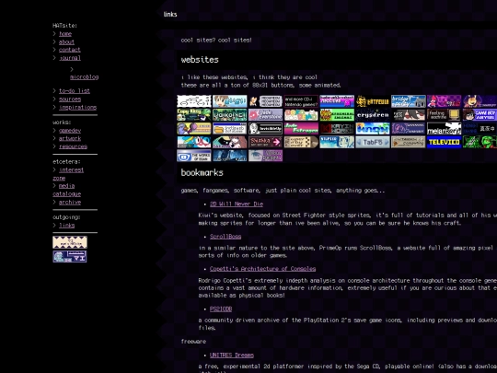The width and height of the screenshot is (497, 373).
Task: Open the about page in sidebar
Action: (x=66, y=41)
